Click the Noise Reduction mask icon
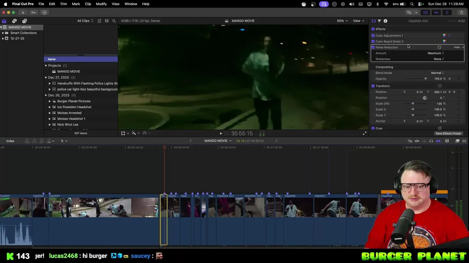This screenshot has height=263, width=469. click(x=439, y=47)
